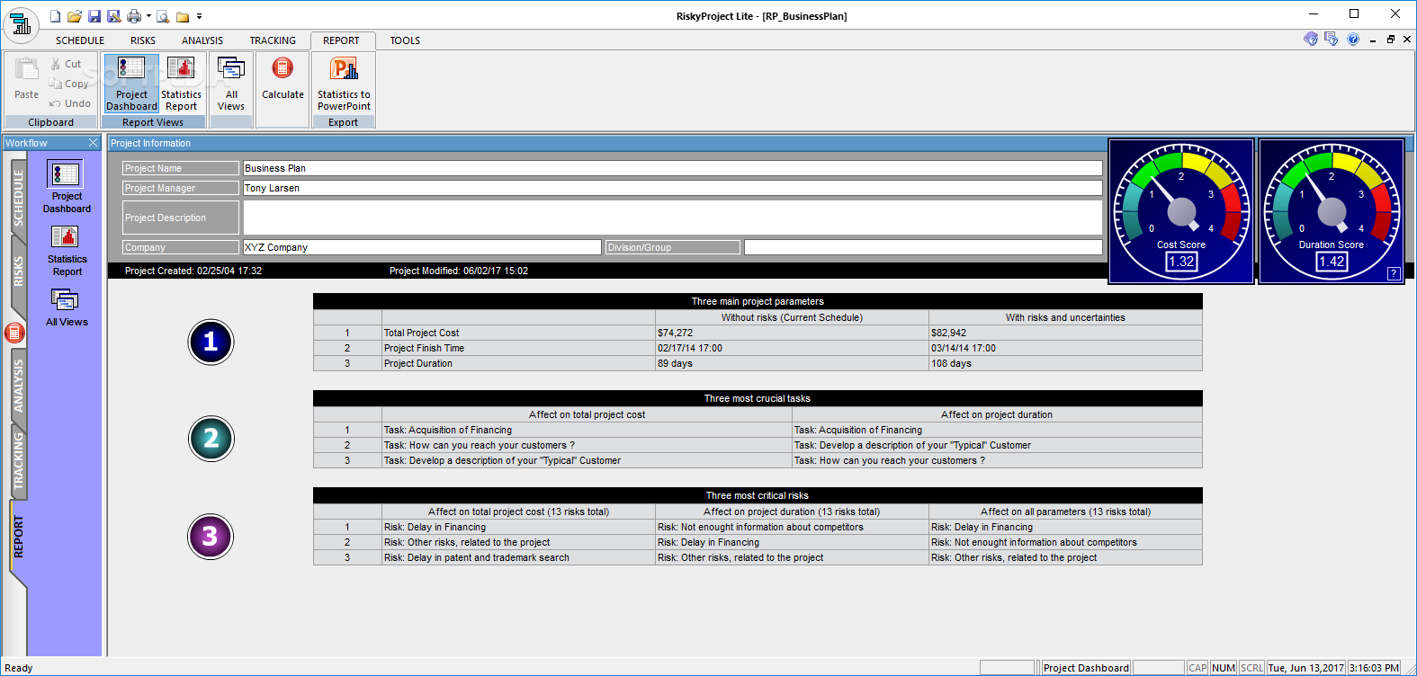
Task: Click the teal number 2 circle icon
Action: 211,439
